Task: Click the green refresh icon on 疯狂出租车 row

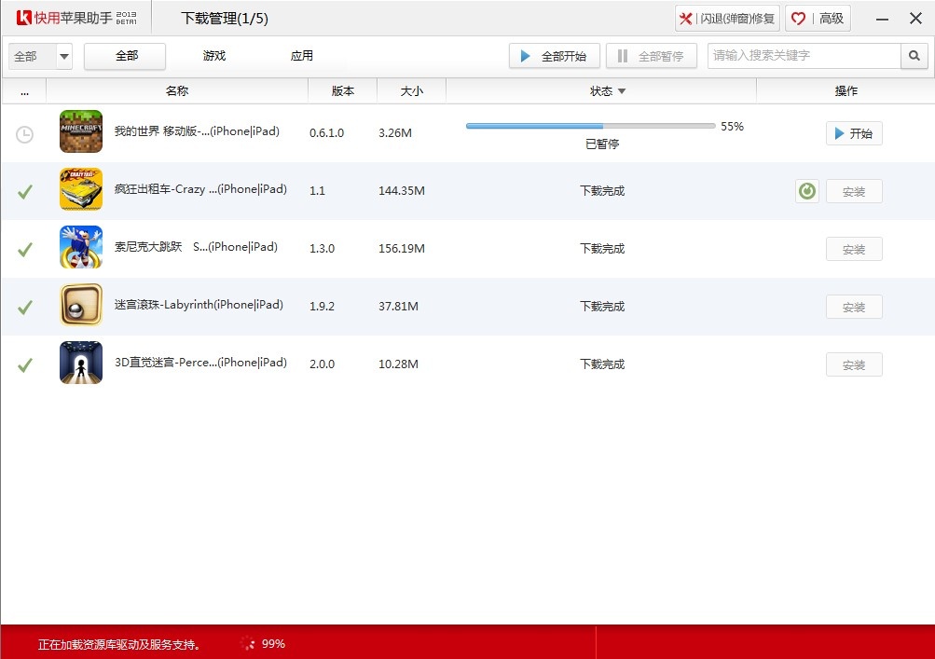Action: click(806, 191)
